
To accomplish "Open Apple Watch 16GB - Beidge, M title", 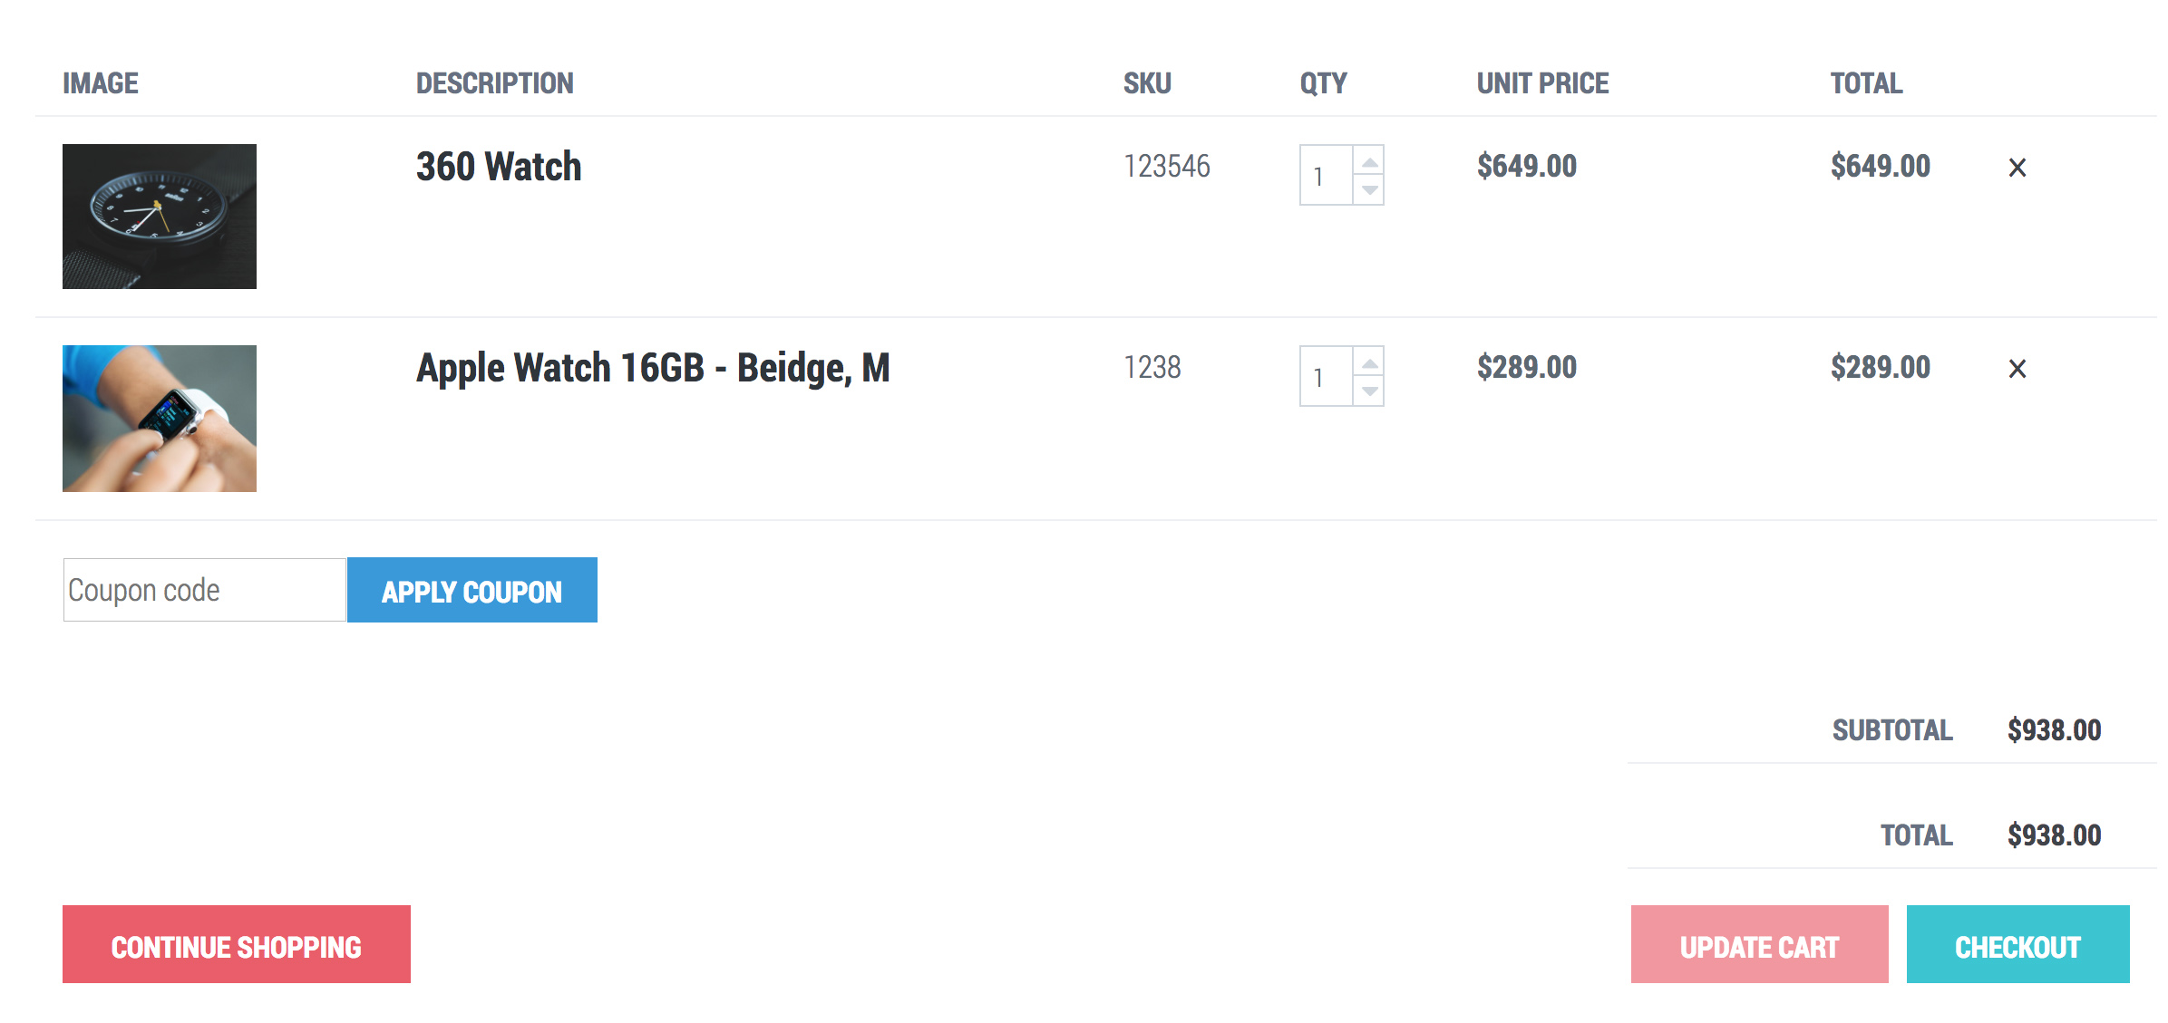I will point(652,368).
